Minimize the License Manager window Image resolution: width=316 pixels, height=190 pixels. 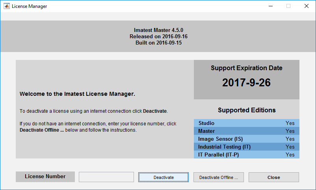(x=271, y=6)
